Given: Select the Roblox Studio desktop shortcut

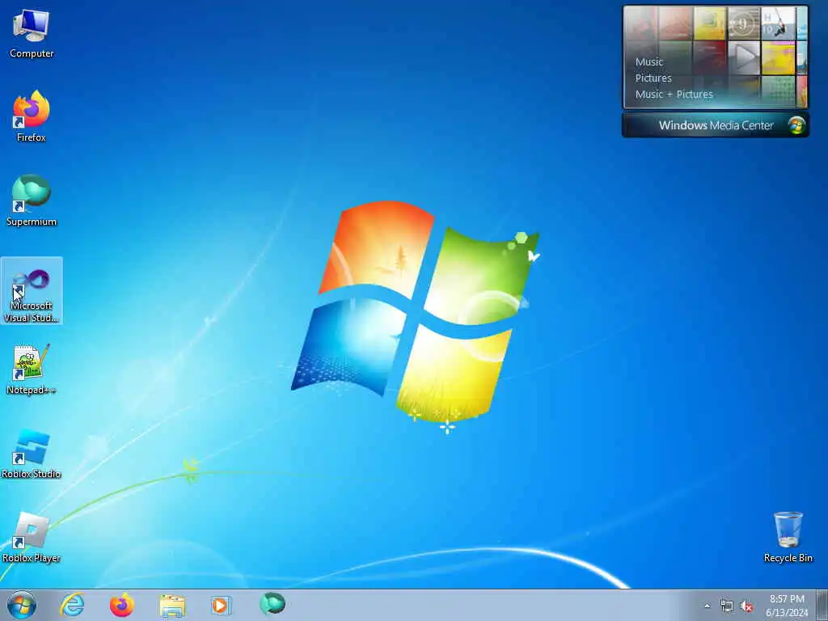Looking at the screenshot, I should (32, 454).
